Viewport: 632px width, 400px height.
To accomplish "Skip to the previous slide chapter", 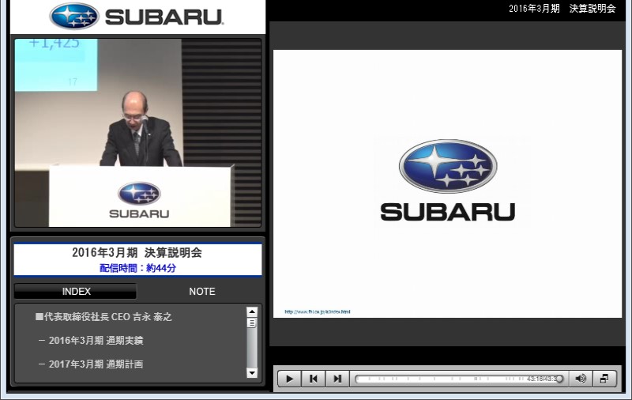I will [x=313, y=379].
